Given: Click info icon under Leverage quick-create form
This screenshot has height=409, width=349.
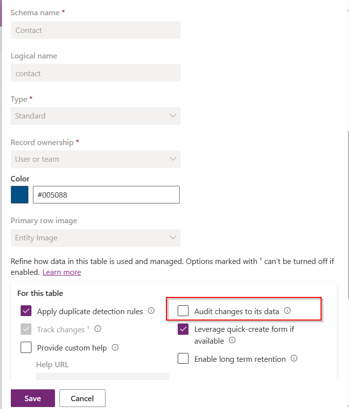Looking at the screenshot, I should (232, 340).
